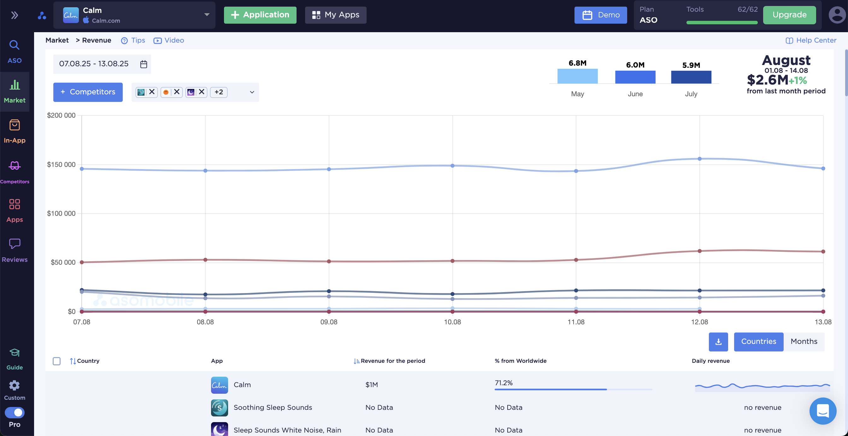Click the "% from Worldwide" column header
Viewport: 848px width, 436px height.
pos(521,361)
